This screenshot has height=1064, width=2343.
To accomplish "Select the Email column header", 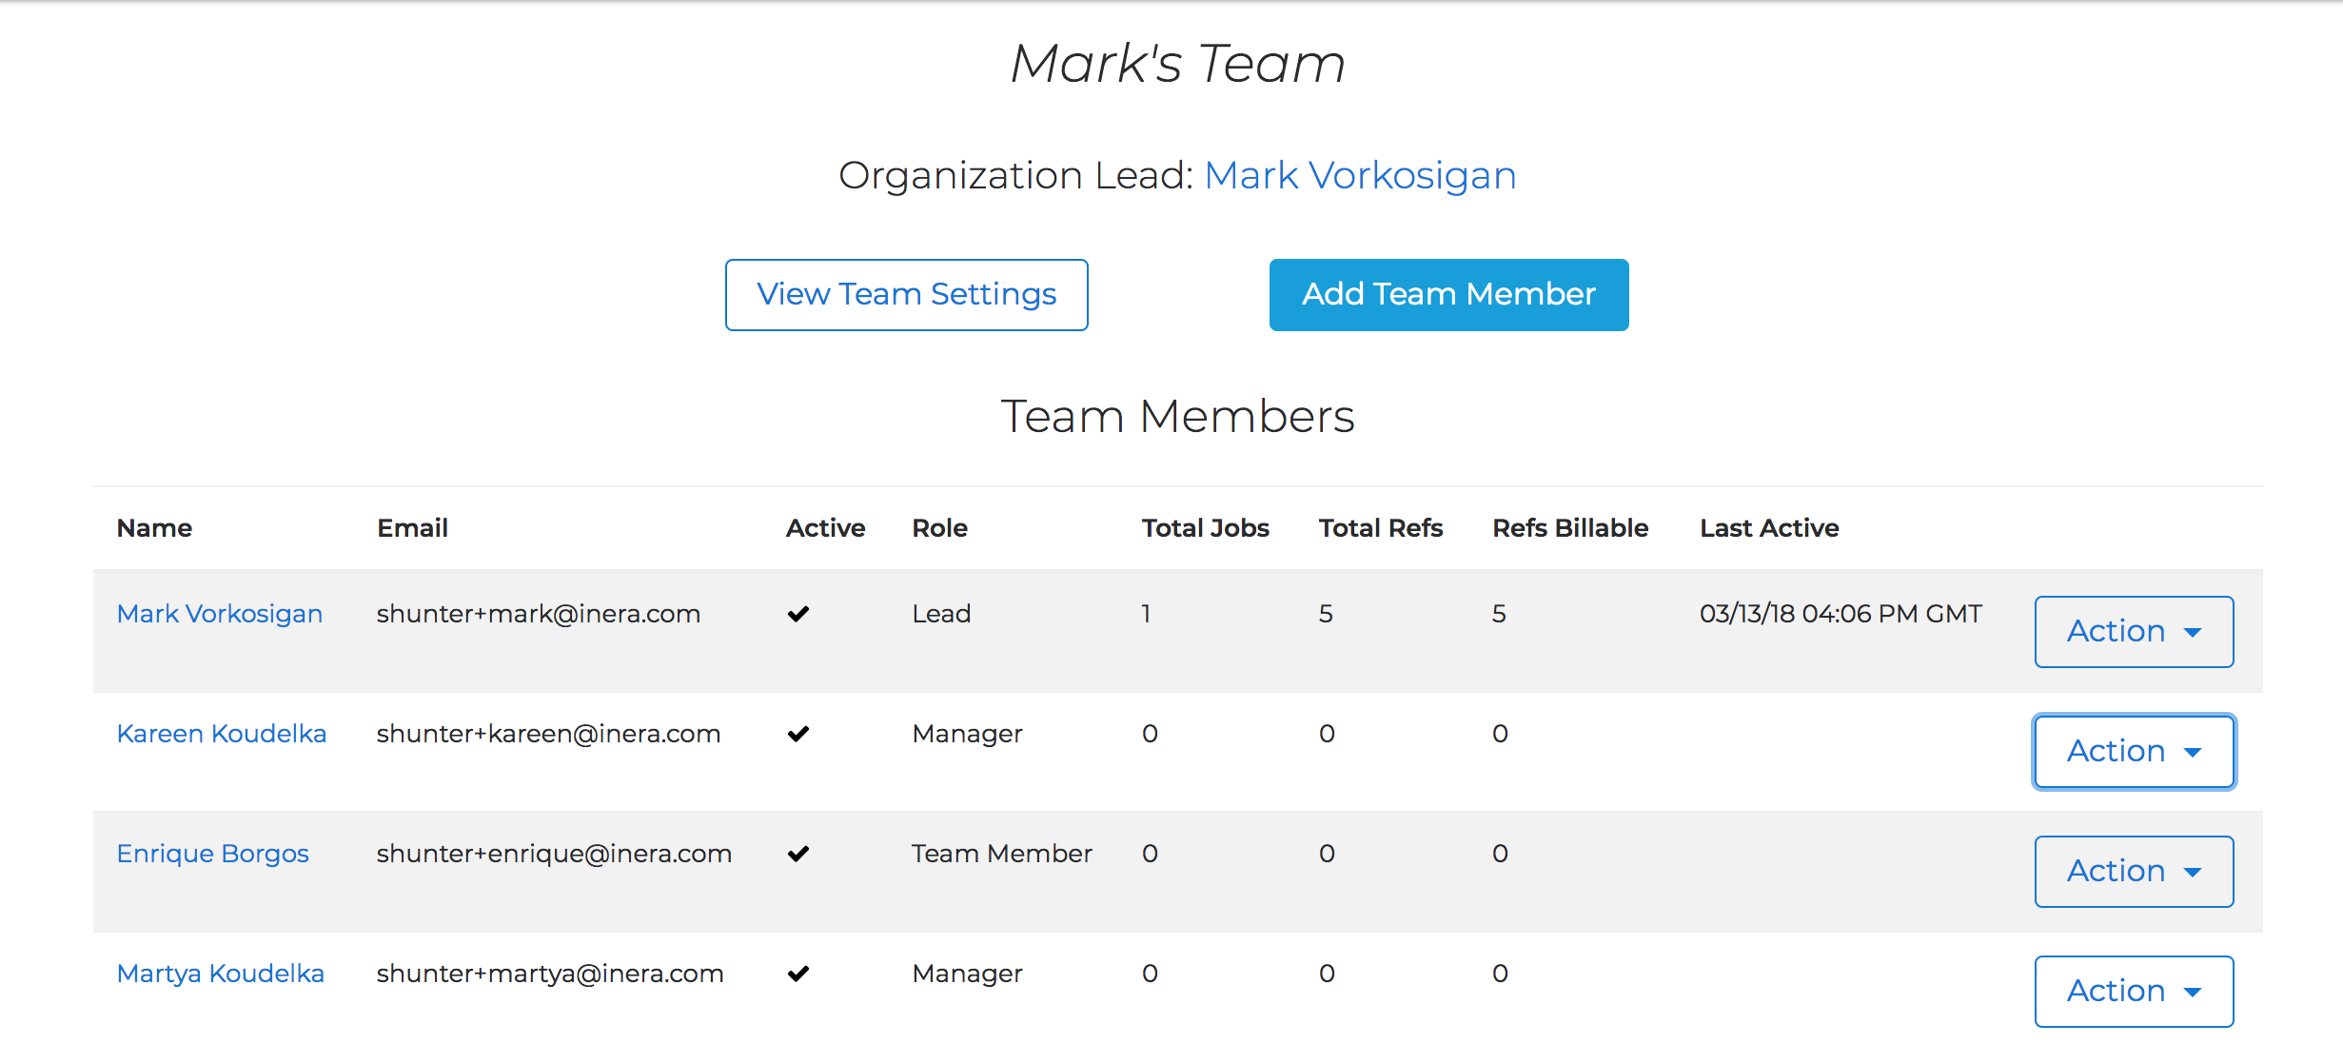I will coord(412,528).
